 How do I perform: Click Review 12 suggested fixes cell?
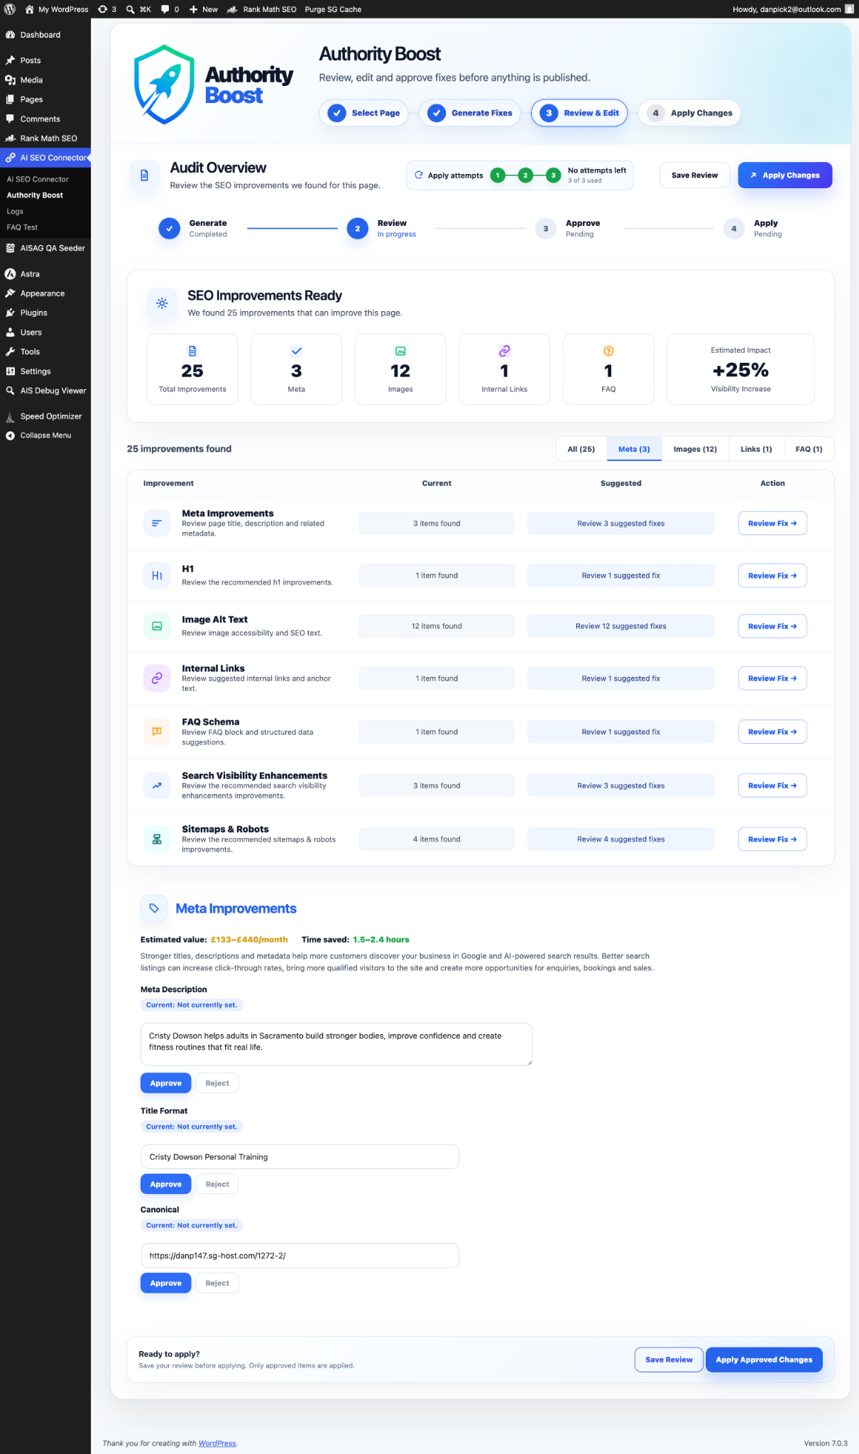coord(620,626)
